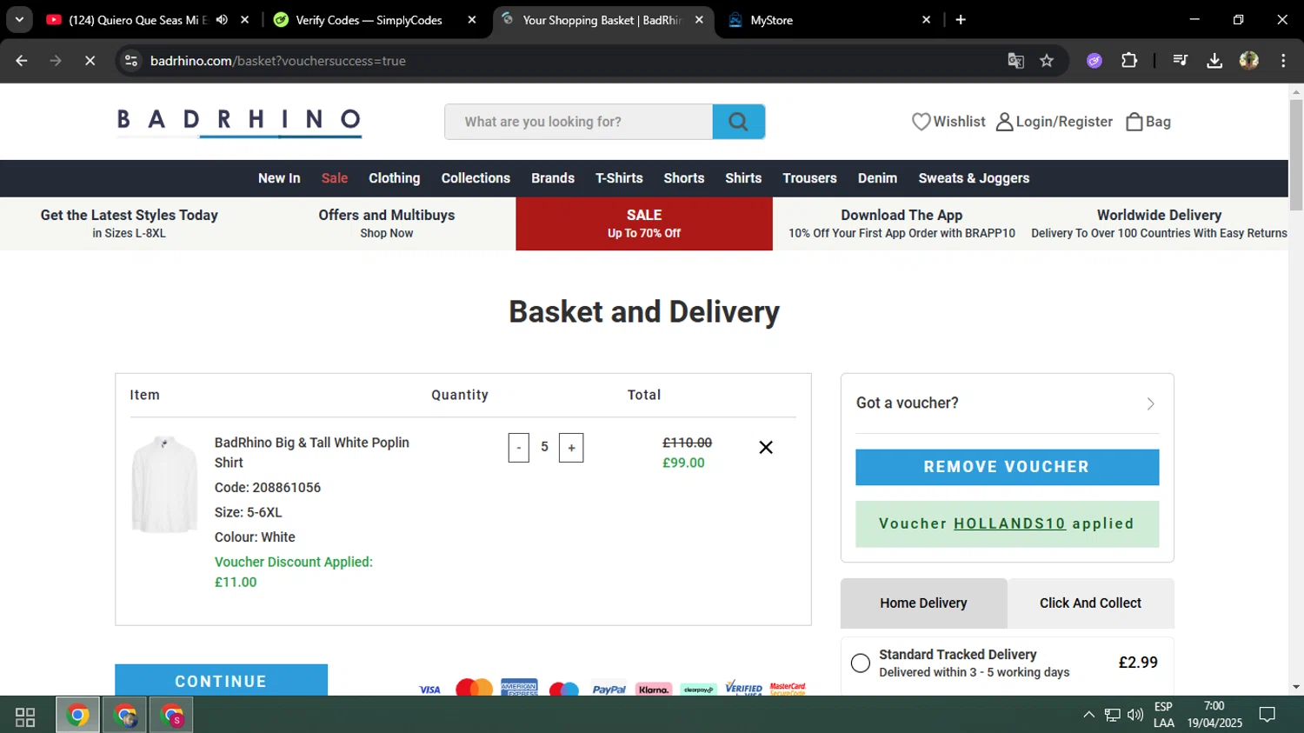Click the REMOVE VOUCHER button

1007,467
